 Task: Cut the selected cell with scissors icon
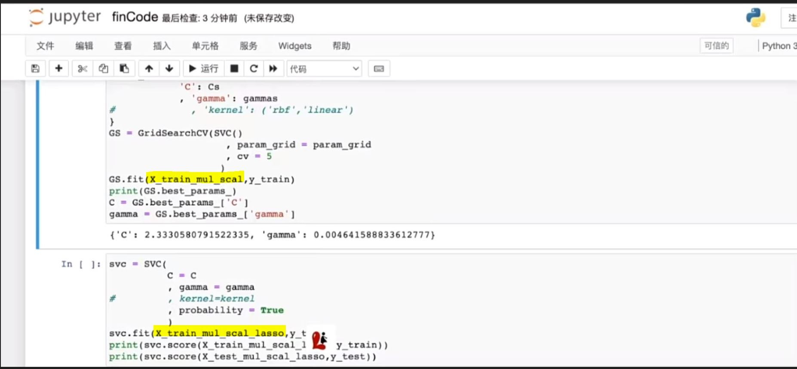(83, 68)
